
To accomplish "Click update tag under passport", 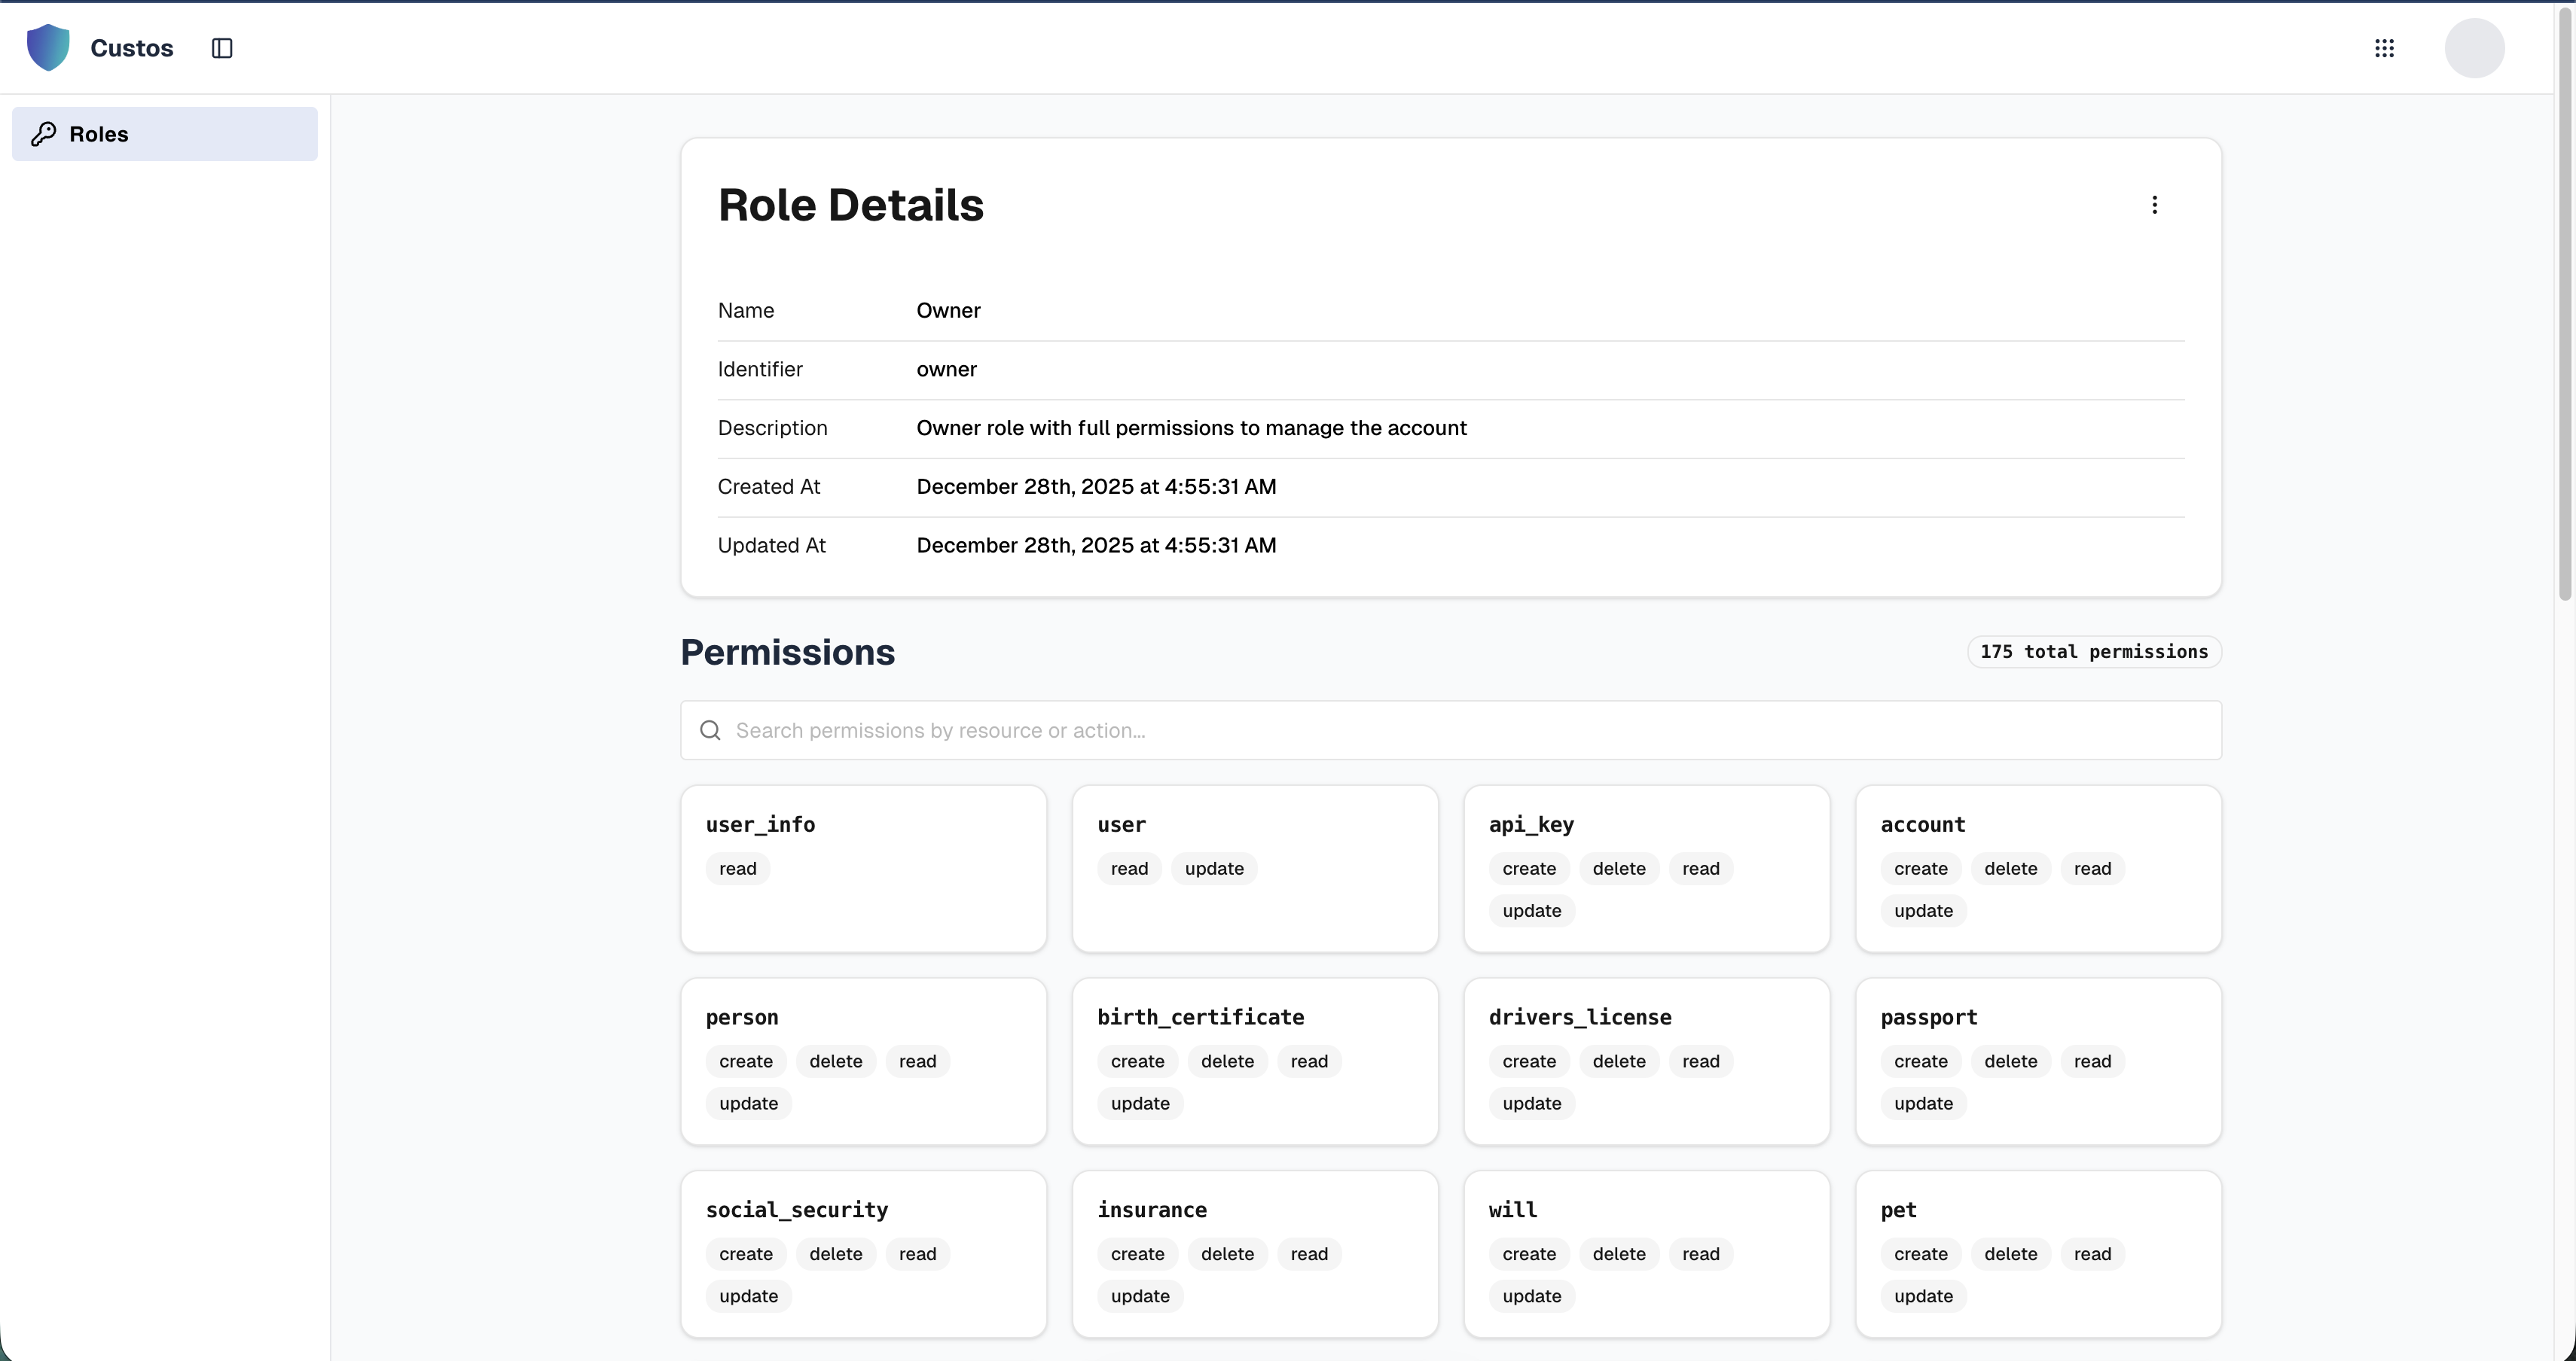I will 1922,1104.
